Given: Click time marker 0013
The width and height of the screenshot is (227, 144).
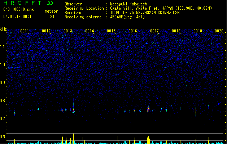Looking at the screenshot, I should point(68,31).
